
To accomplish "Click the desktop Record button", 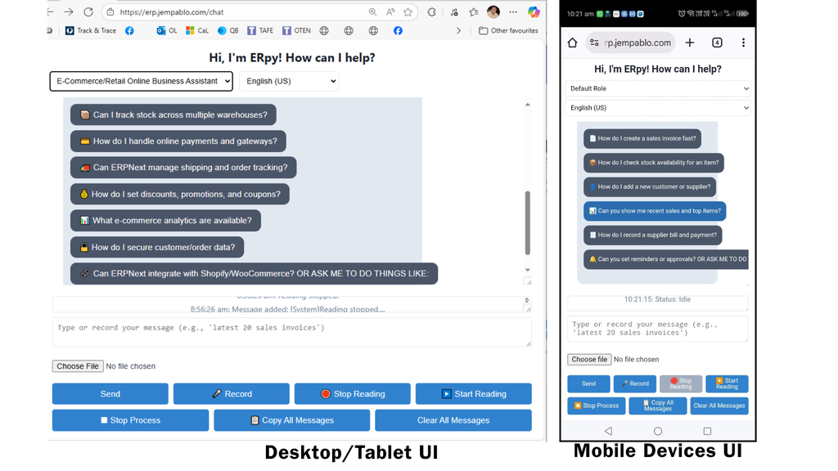I will click(x=232, y=393).
